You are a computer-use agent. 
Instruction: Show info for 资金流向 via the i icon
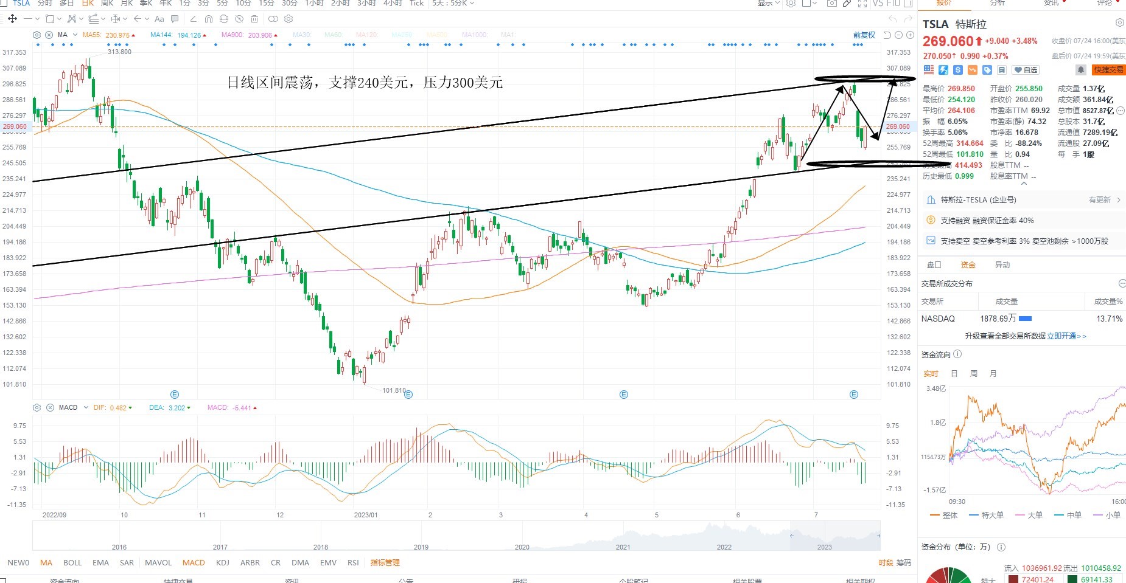[x=957, y=354]
